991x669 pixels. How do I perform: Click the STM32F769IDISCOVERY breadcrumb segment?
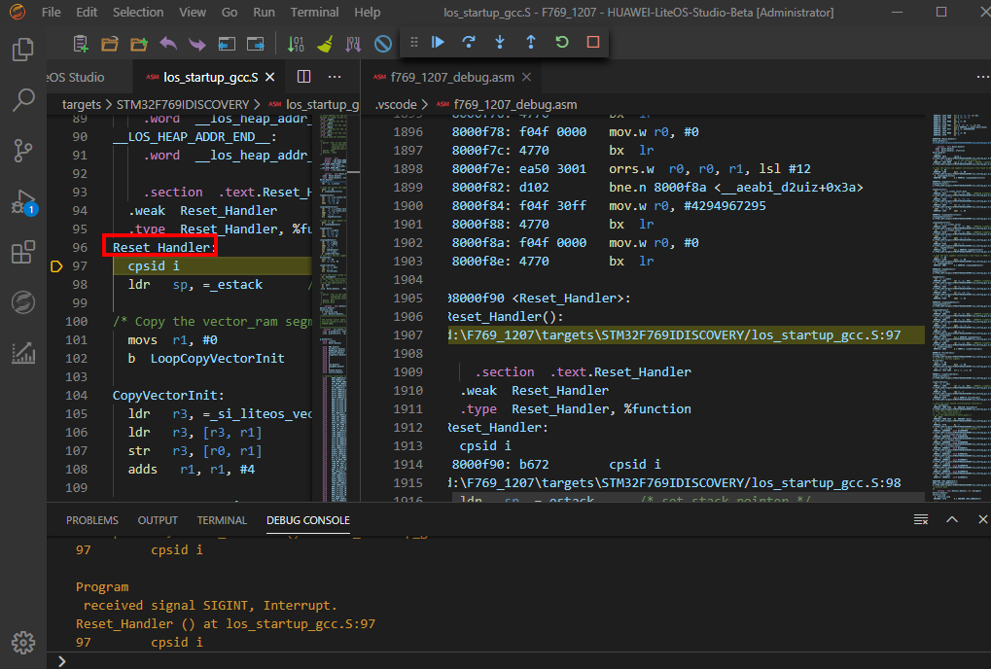[183, 104]
